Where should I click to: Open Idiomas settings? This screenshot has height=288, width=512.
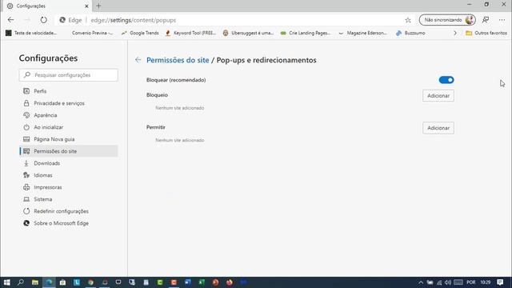point(69,175)
